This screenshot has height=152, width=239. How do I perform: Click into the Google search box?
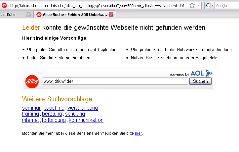coord(226,6)
